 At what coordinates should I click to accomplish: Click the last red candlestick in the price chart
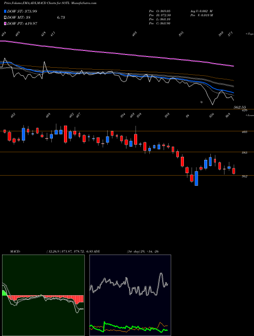234,171
